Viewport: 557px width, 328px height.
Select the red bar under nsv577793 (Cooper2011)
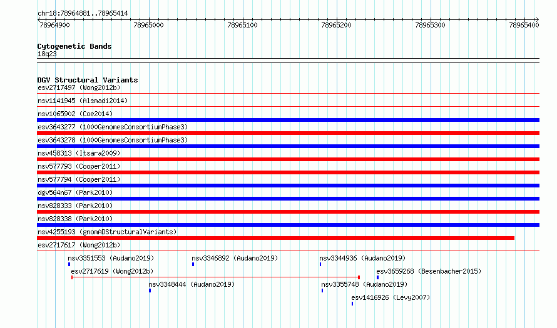(288, 172)
